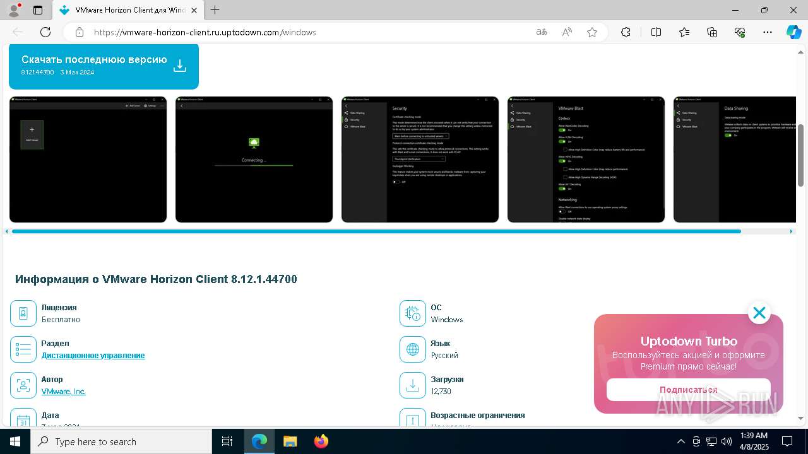Launch the Copilot sidebar
The image size is (808, 454).
(x=793, y=32)
